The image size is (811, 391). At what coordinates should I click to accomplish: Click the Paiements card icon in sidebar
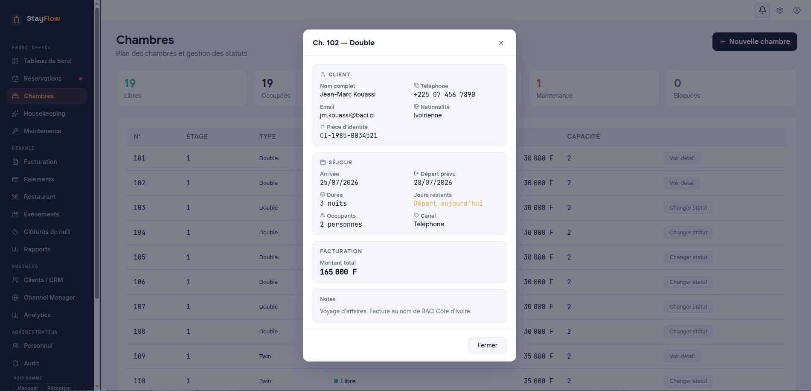pos(15,179)
